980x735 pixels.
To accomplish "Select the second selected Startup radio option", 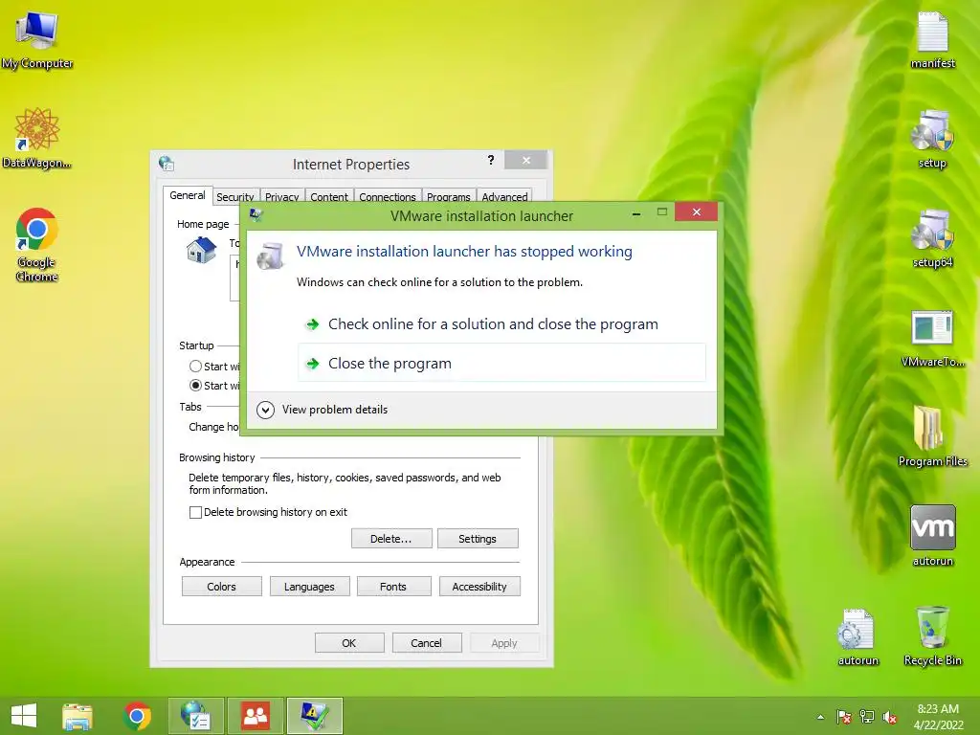I will point(195,385).
